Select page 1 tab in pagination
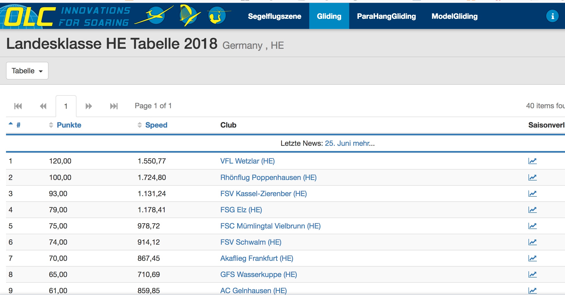This screenshot has height=295, width=565. pyautogui.click(x=66, y=106)
